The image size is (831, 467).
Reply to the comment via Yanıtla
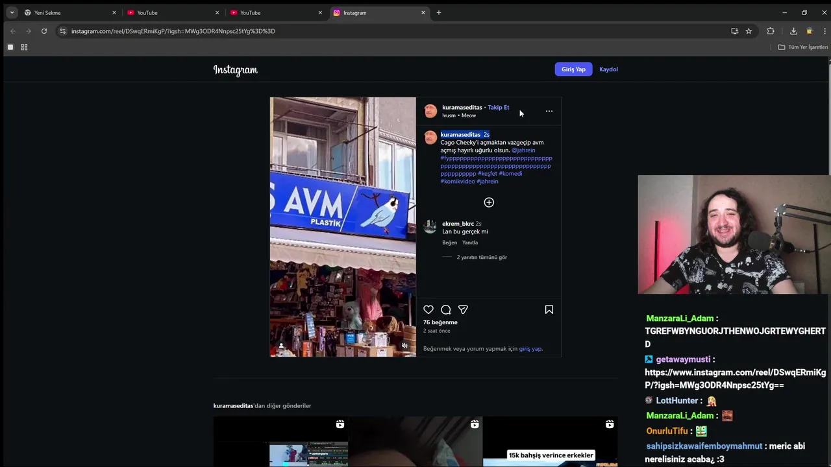[470, 243]
